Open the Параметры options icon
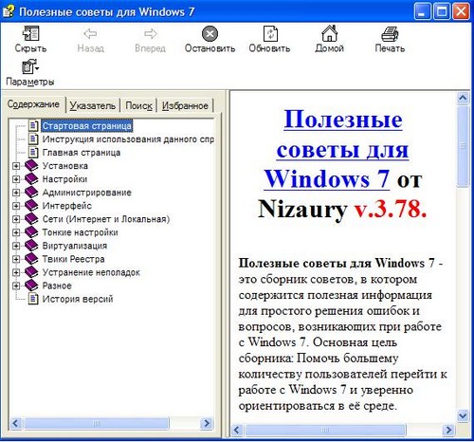This screenshot has height=442, width=474. point(30,67)
